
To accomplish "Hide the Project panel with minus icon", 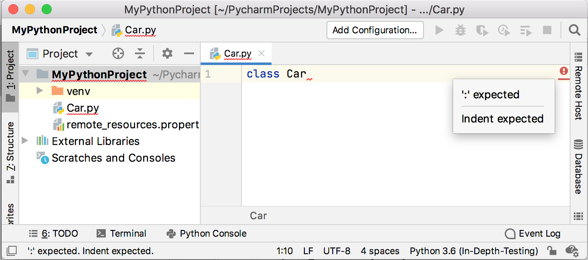I will coord(189,53).
